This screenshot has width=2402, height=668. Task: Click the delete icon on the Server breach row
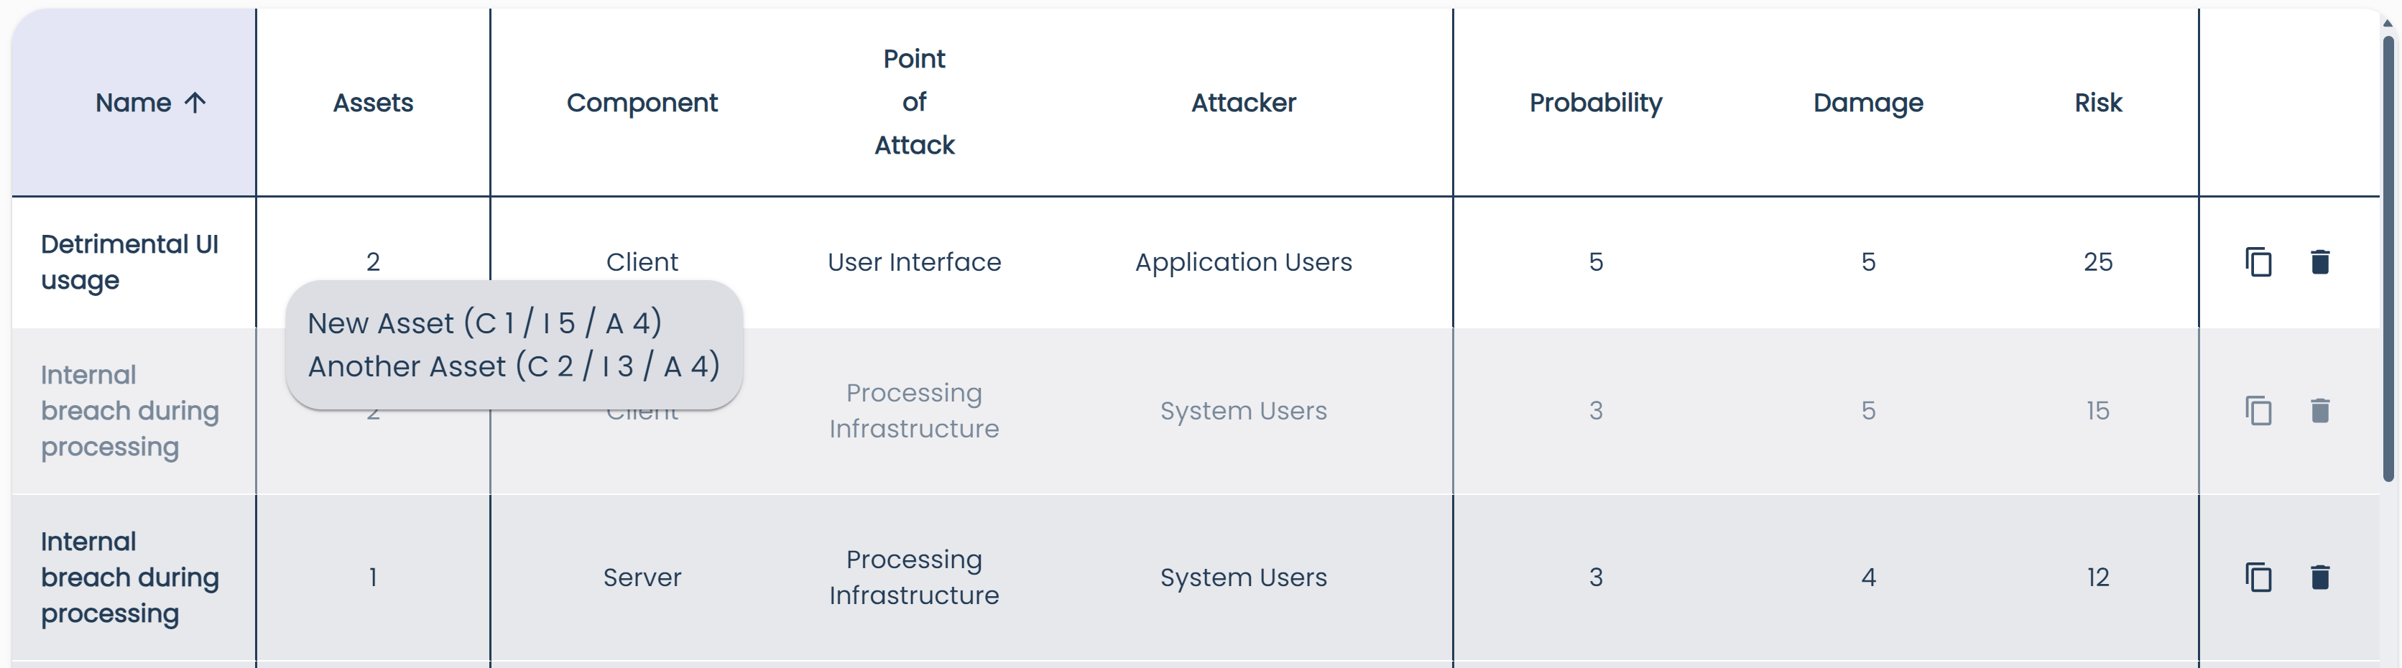pyautogui.click(x=2322, y=577)
